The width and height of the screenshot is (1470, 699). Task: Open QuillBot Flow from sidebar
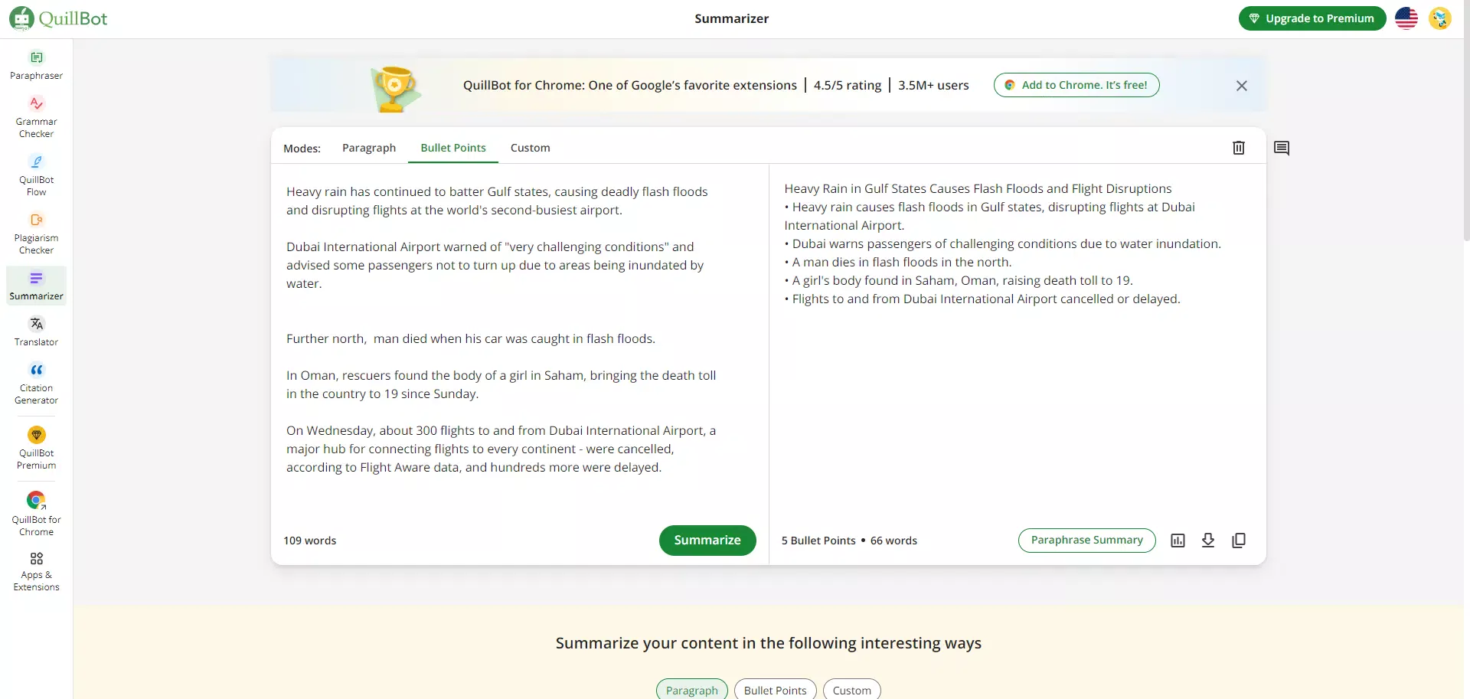pos(36,175)
